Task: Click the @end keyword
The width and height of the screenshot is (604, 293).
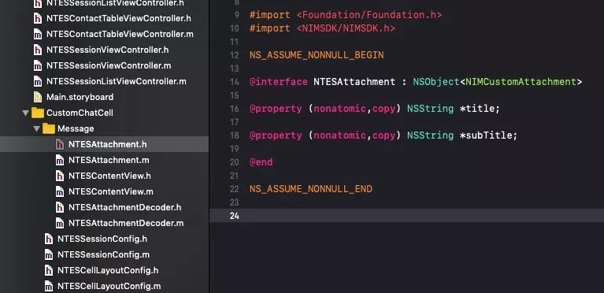Action: click(261, 162)
